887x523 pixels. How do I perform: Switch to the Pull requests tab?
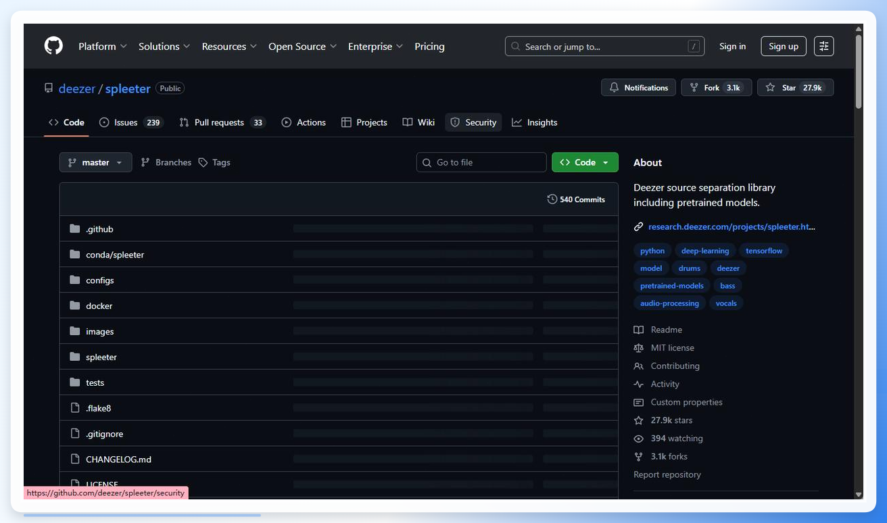pos(222,122)
